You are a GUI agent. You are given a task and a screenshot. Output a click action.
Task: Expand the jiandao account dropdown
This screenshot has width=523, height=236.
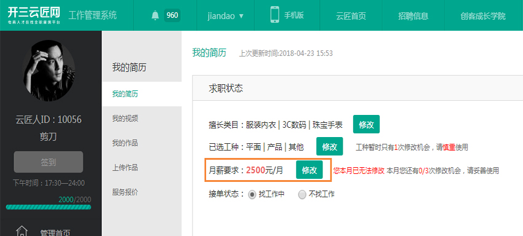(225, 15)
